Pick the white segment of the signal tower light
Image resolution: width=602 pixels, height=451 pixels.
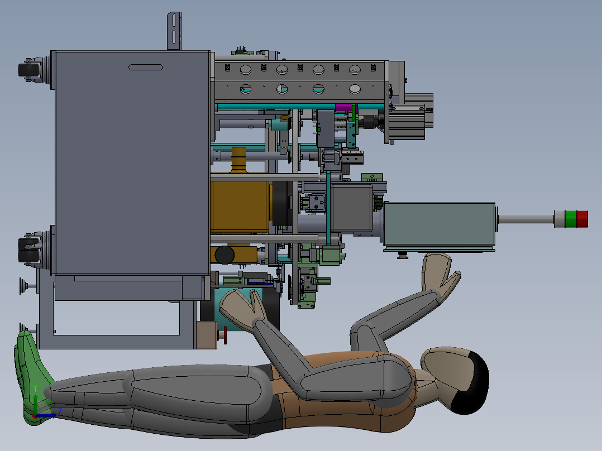[x=560, y=219]
